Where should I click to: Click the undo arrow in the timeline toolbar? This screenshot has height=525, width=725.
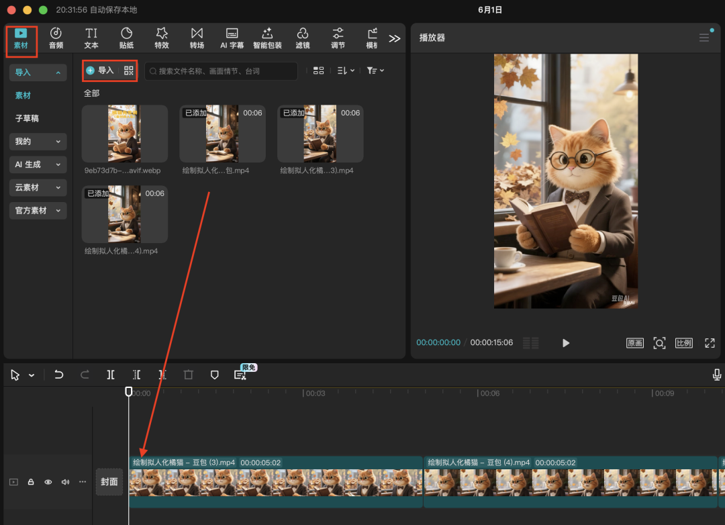click(59, 375)
